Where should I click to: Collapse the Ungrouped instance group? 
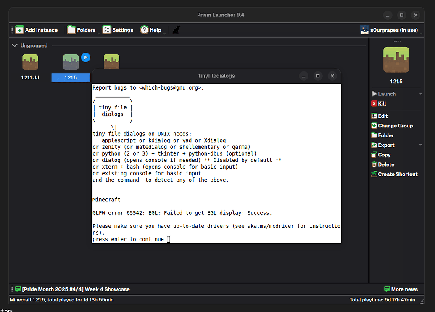click(15, 45)
